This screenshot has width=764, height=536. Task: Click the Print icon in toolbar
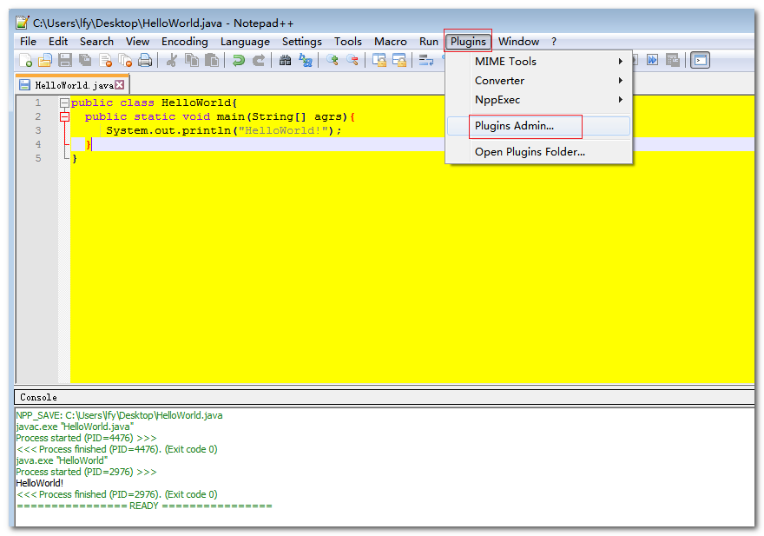click(x=145, y=61)
